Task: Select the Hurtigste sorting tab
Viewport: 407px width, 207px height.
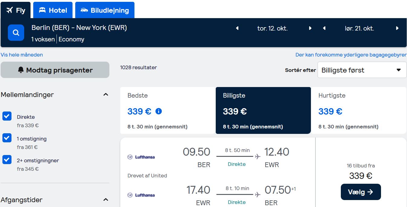Action: [x=359, y=111]
